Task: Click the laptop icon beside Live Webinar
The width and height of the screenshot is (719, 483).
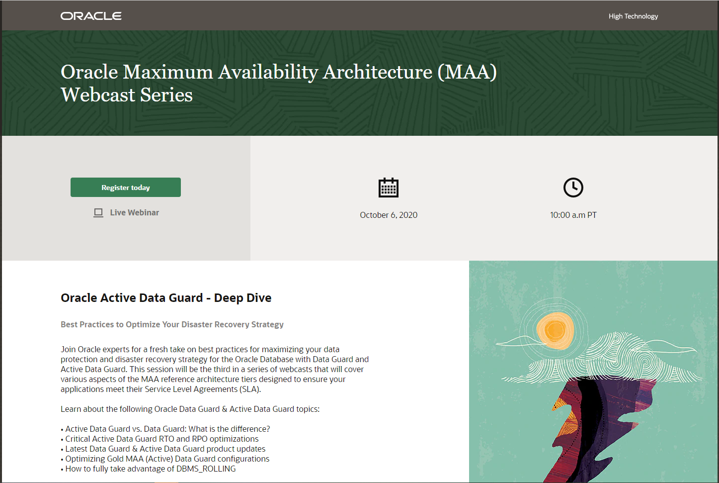Action: click(98, 213)
